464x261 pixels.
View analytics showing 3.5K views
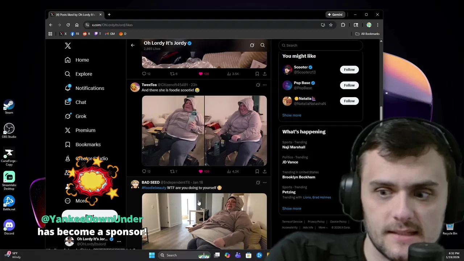(233, 74)
